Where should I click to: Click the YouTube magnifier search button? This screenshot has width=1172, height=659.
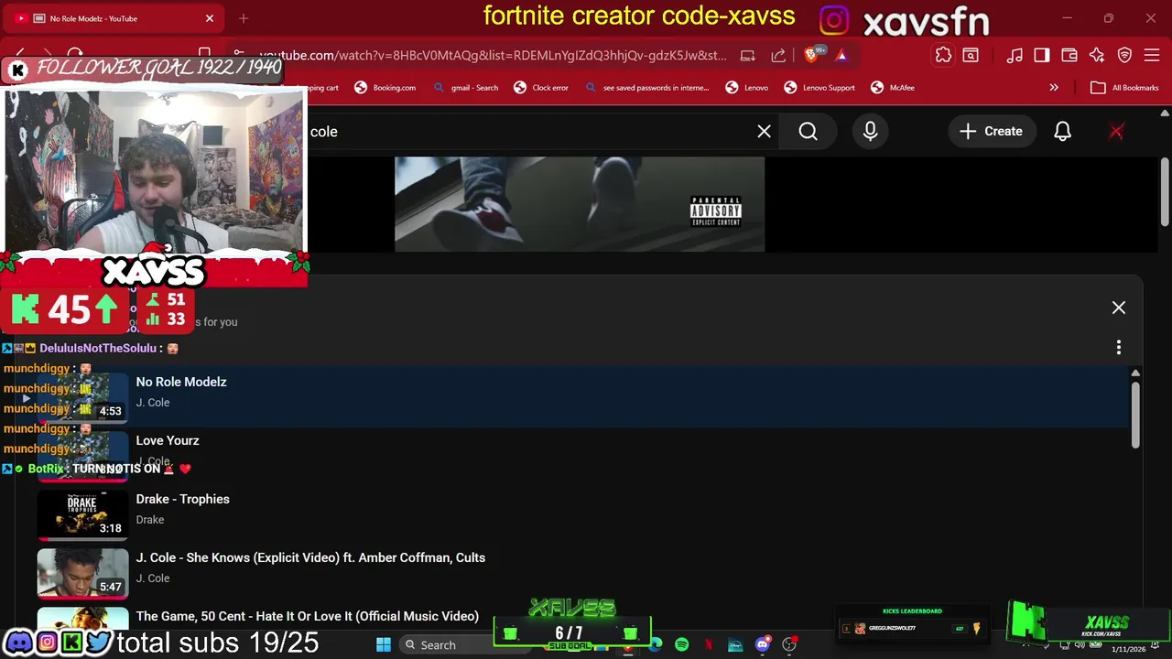click(808, 131)
